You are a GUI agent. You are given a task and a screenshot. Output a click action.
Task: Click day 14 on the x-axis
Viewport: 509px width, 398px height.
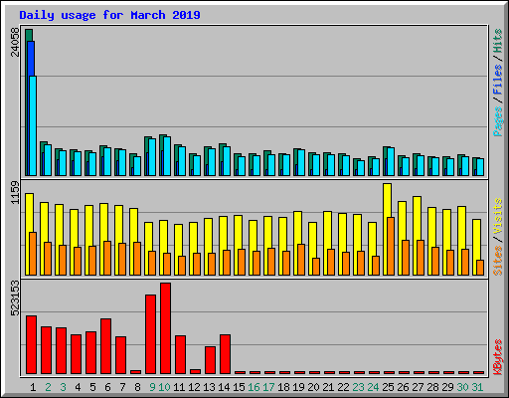(224, 387)
